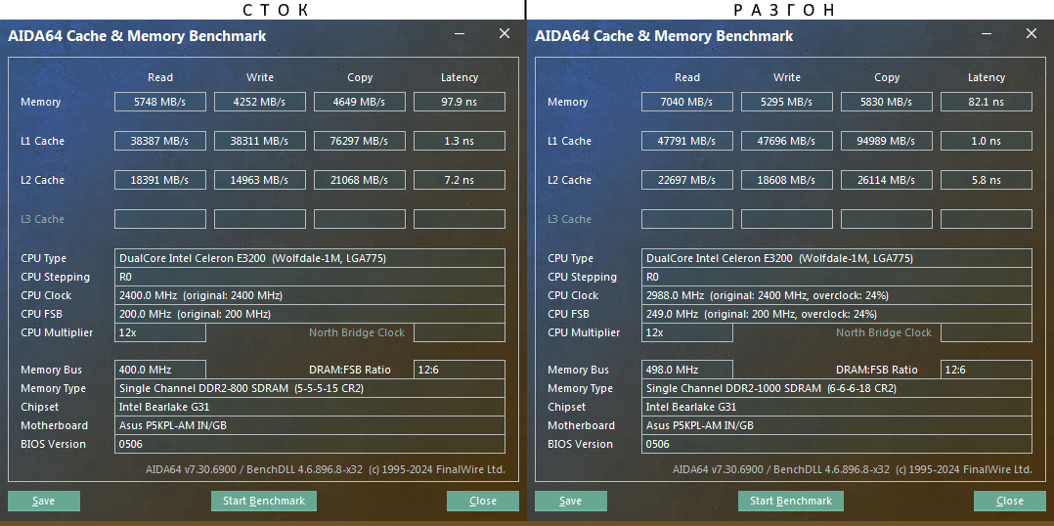
Task: Click CPU Type field in right window
Action: click(837, 258)
